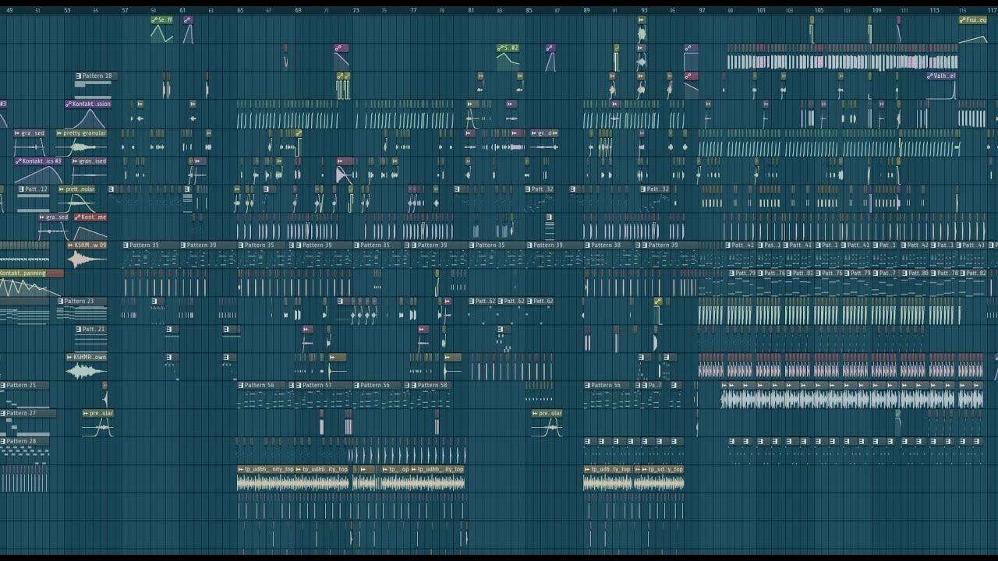Viewport: 998px width, 561px height.
Task: Select the 'KSHMR..own' audio clip
Action: click(87, 357)
